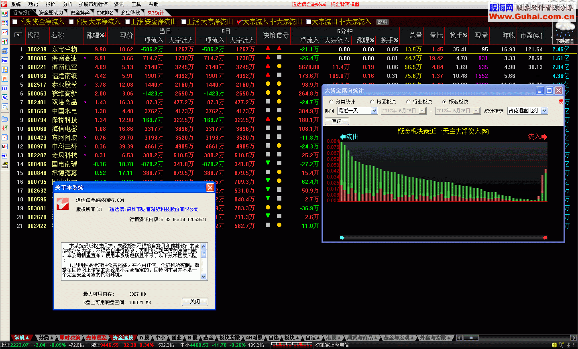Click the yellow status icon in status bar

554,345
